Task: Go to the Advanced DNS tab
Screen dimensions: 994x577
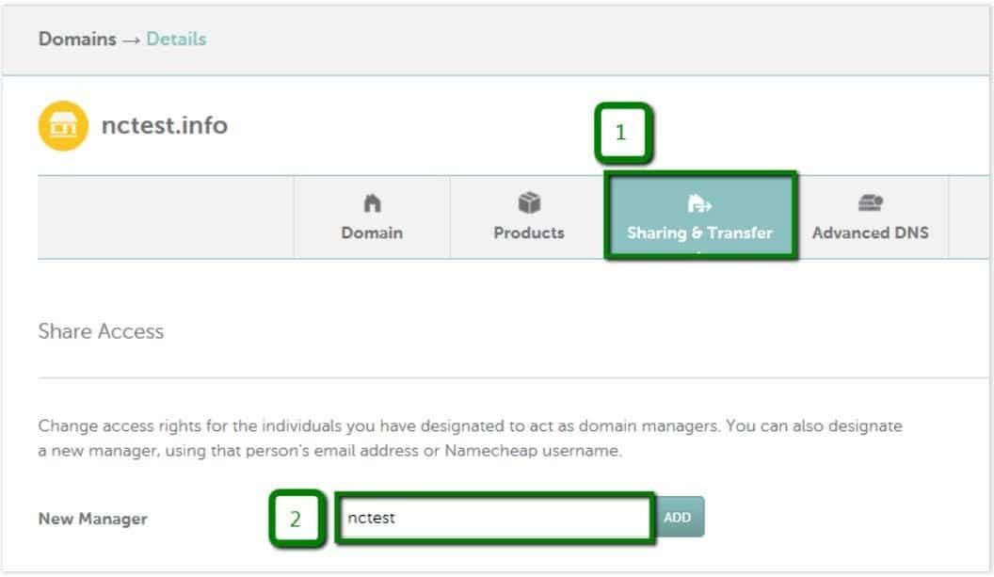Action: tap(871, 217)
